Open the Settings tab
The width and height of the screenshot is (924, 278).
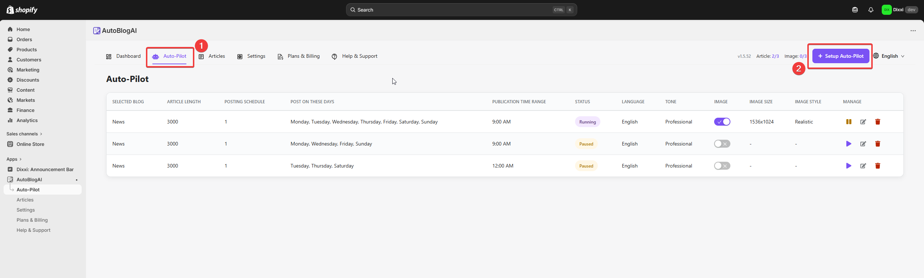click(x=251, y=56)
